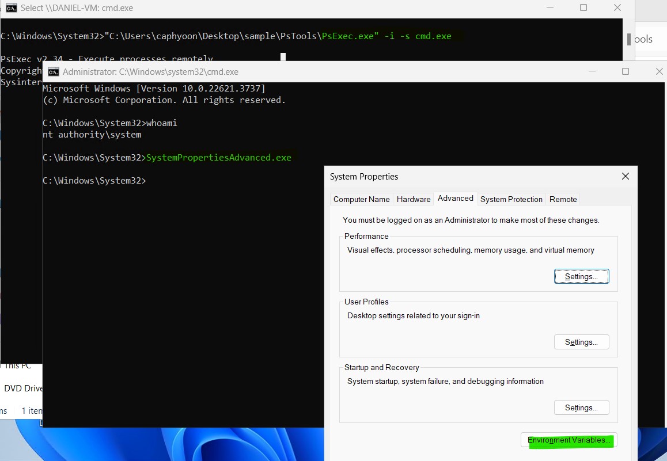Maximize the Administrator cmd.exe window
The image size is (667, 461).
tap(626, 72)
